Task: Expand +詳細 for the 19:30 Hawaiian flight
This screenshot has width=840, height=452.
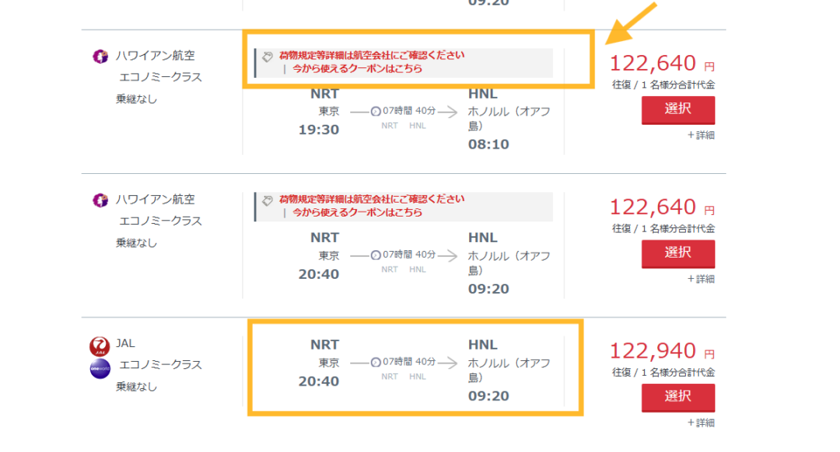Action: tap(701, 135)
